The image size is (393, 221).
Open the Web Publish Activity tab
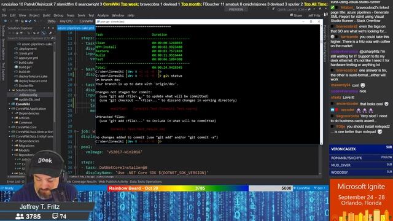[113, 182]
